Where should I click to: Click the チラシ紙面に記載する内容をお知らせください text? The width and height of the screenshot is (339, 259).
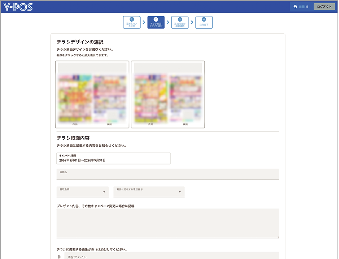click(x=91, y=146)
